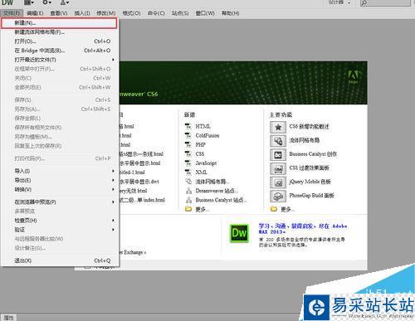Image resolution: width=415 pixels, height=321 pixels.
Task: Click the new PHP document icon
Action: [x=188, y=144]
